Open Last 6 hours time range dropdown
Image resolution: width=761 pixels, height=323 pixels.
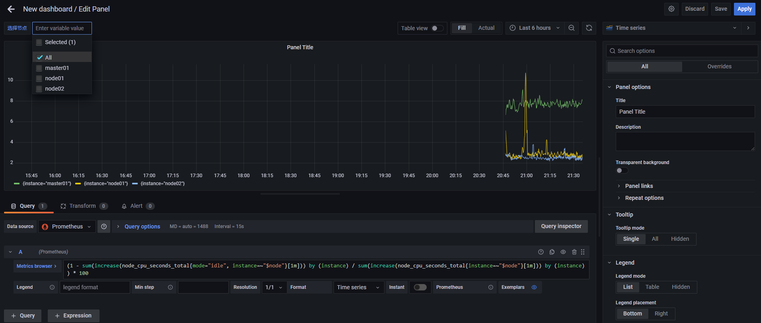[535, 28]
